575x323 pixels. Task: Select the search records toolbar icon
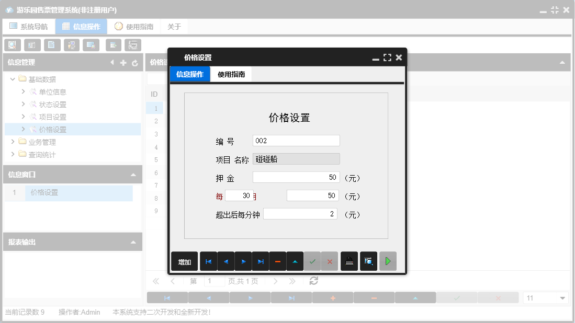(x=12, y=45)
